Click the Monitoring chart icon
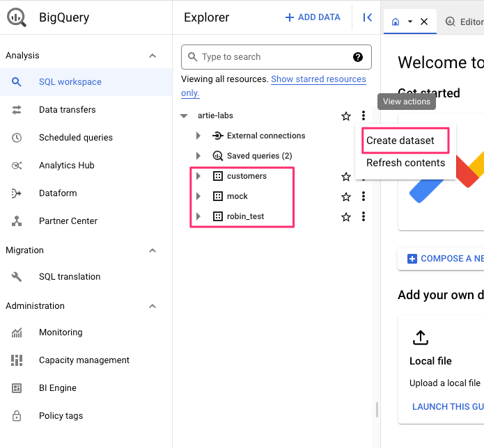Image resolution: width=484 pixels, height=448 pixels. [17, 333]
